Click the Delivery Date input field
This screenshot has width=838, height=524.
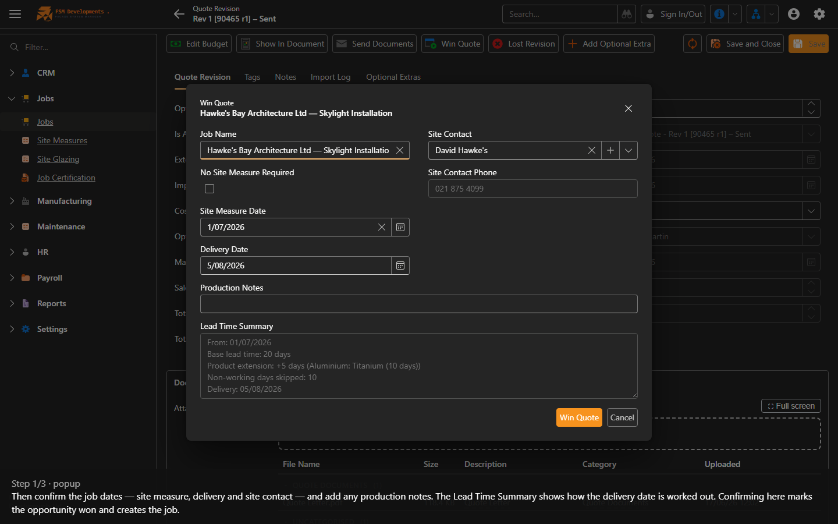[296, 265]
